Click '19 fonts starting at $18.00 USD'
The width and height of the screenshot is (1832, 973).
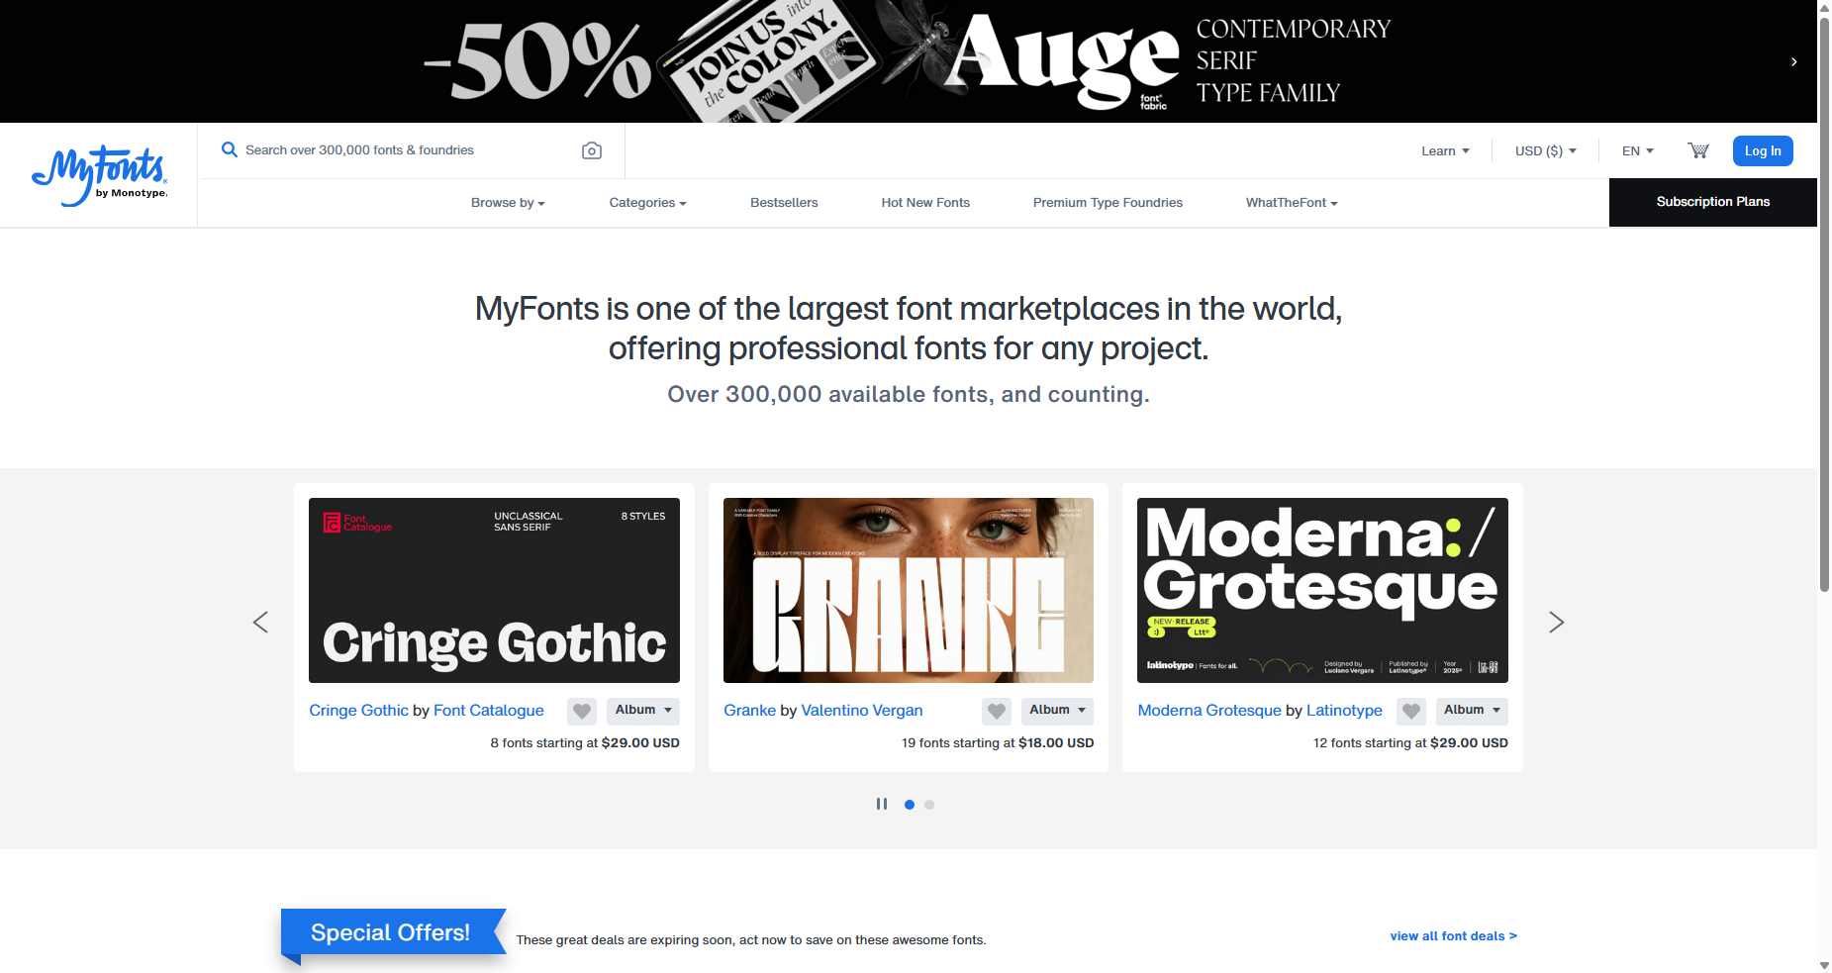[x=998, y=742]
